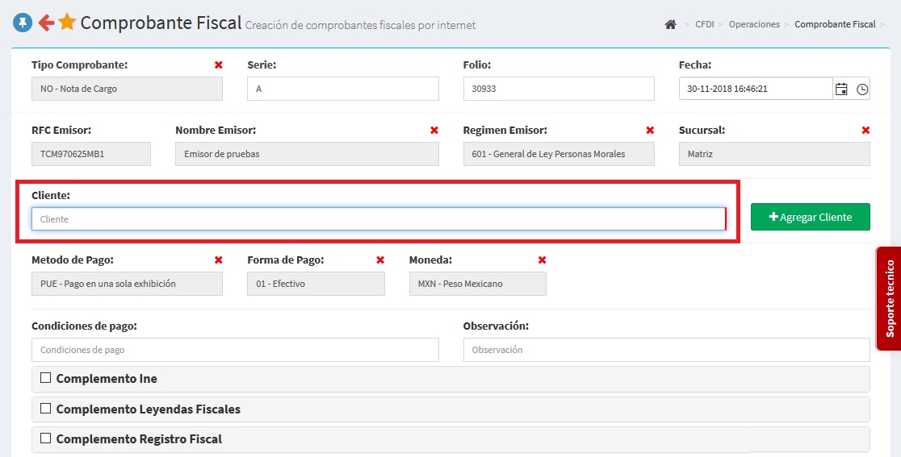The height and width of the screenshot is (457, 901).
Task: Enable Complemento Ine checkbox
Action: coord(46,378)
